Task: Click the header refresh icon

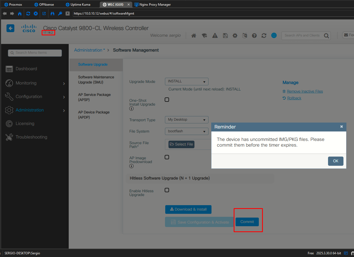Action: (x=264, y=35)
